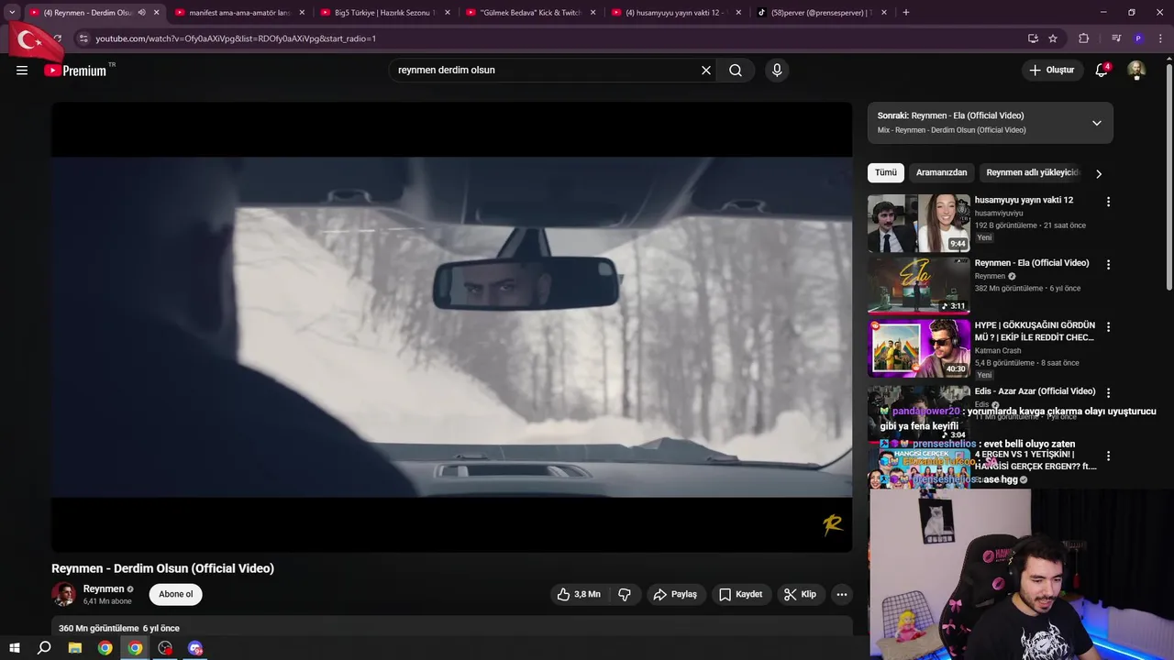Clear the search box with X

point(706,71)
